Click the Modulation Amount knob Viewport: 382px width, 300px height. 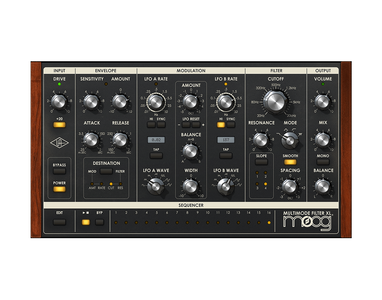coord(191,103)
